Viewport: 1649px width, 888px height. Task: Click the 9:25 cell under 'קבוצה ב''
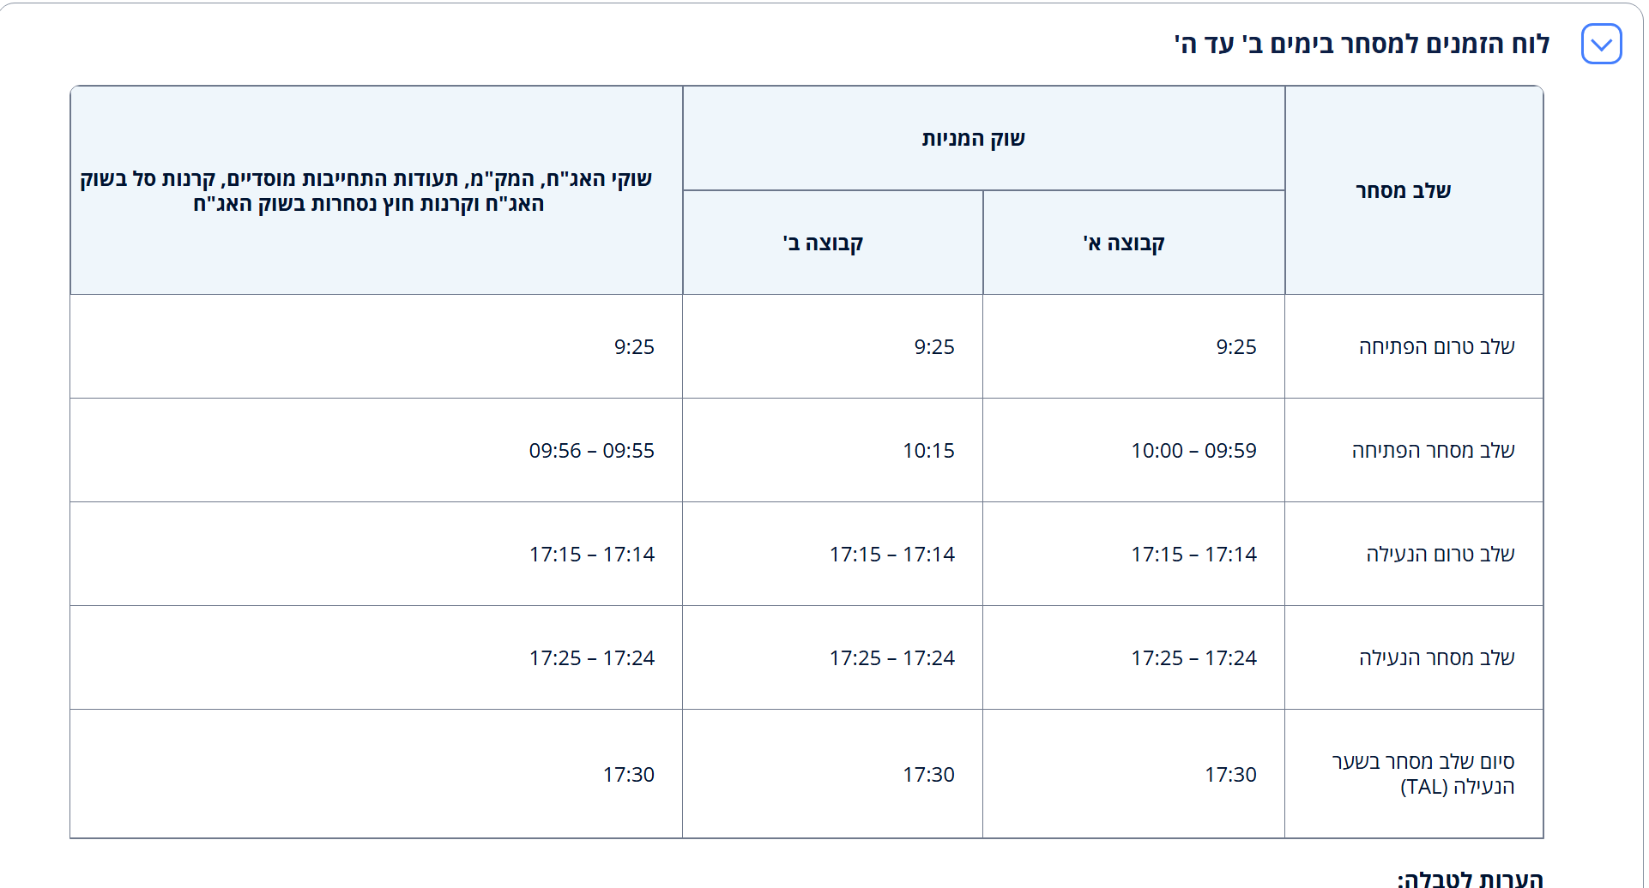point(933,347)
